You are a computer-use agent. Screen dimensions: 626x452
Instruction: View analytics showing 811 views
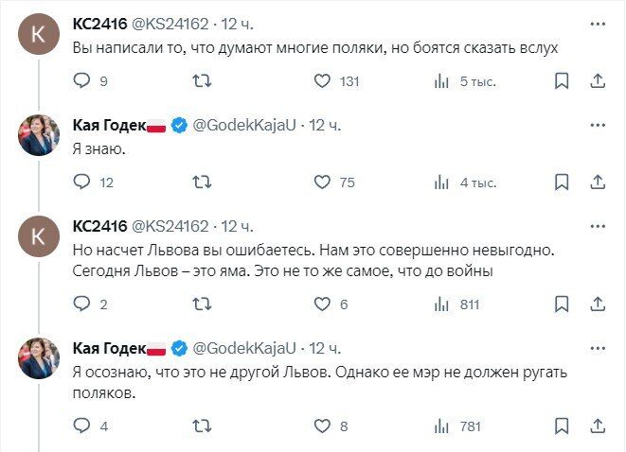(x=441, y=304)
